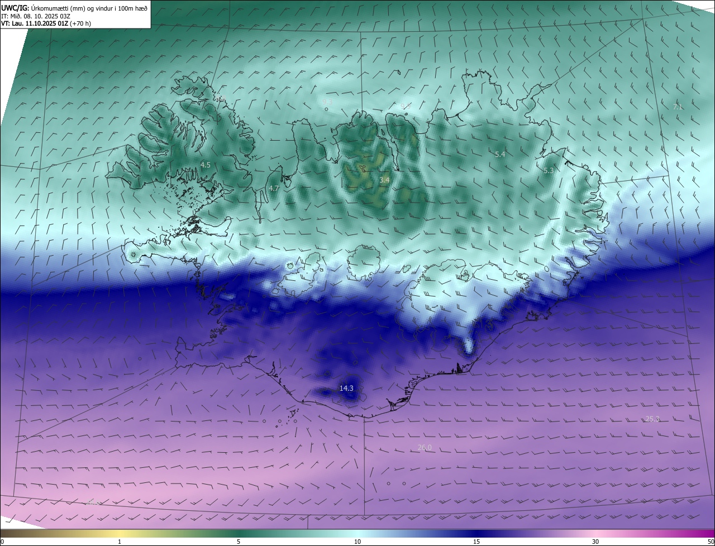Click the color scale tick label 5
The width and height of the screenshot is (715, 546).
click(x=239, y=542)
